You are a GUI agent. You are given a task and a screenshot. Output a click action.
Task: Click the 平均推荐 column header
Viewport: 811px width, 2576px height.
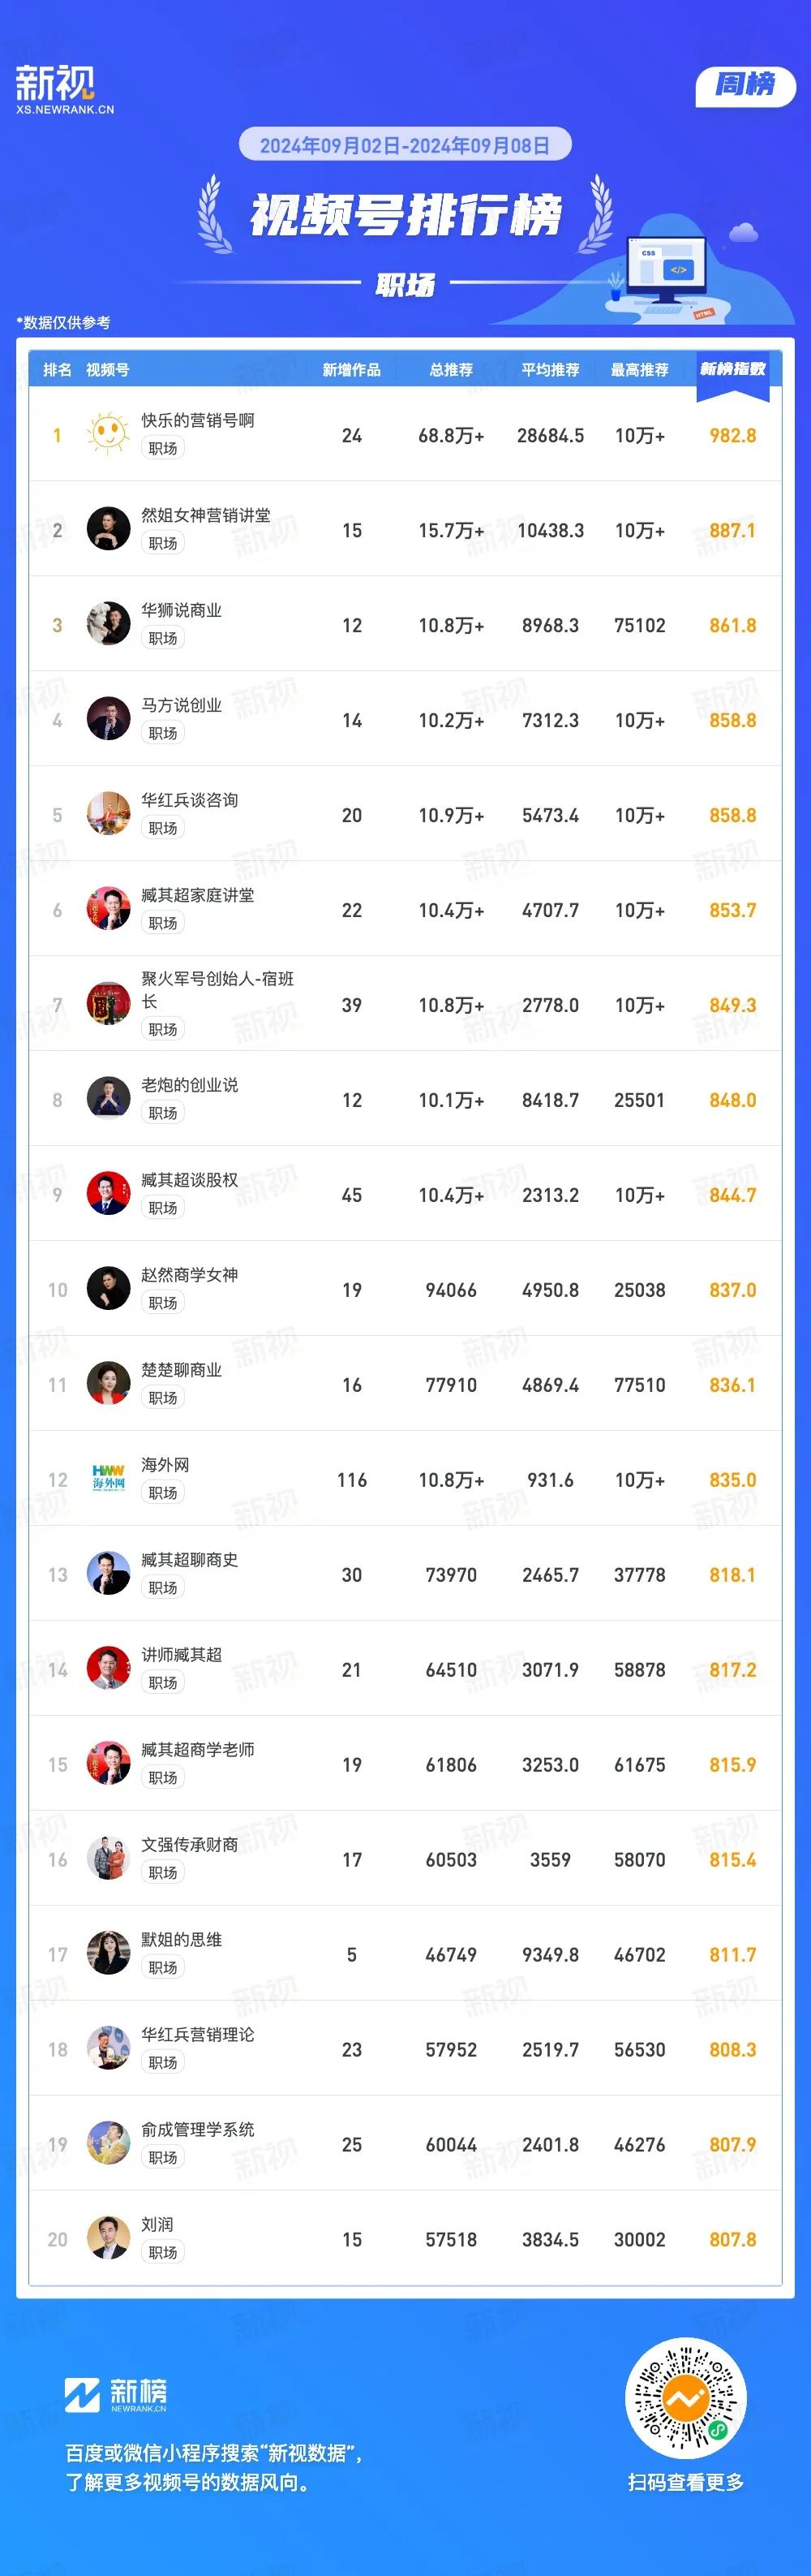coord(551,370)
